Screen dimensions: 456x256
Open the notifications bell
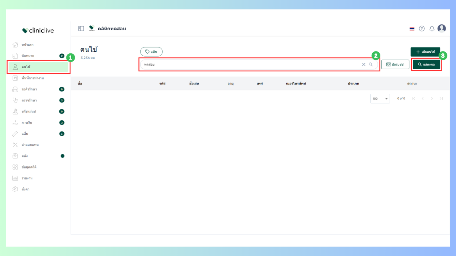[x=432, y=29]
